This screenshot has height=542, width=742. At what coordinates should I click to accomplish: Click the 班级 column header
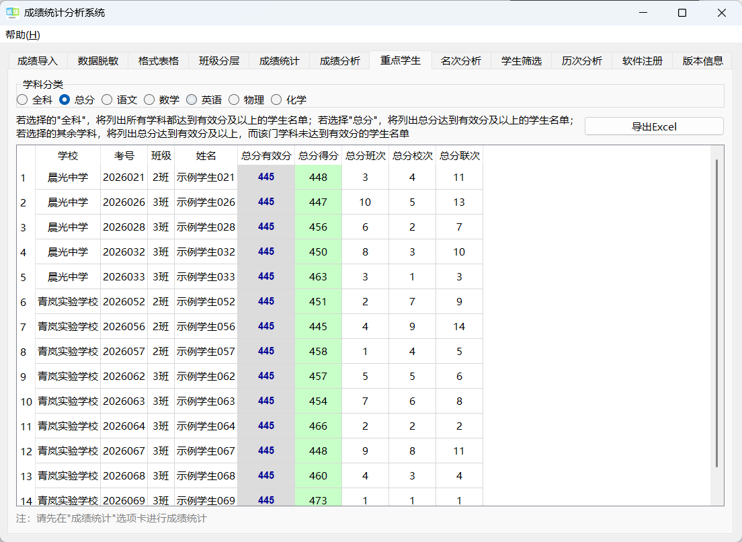pyautogui.click(x=161, y=156)
